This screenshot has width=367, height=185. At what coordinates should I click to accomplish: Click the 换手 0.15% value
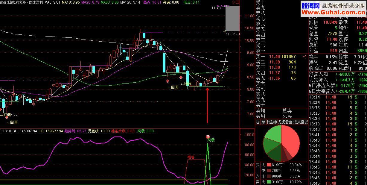point(331,57)
